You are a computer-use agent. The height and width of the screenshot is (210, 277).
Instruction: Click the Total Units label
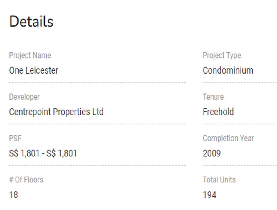219,180
